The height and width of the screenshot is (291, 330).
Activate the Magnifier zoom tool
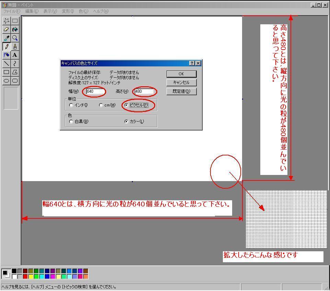[x=15, y=38]
